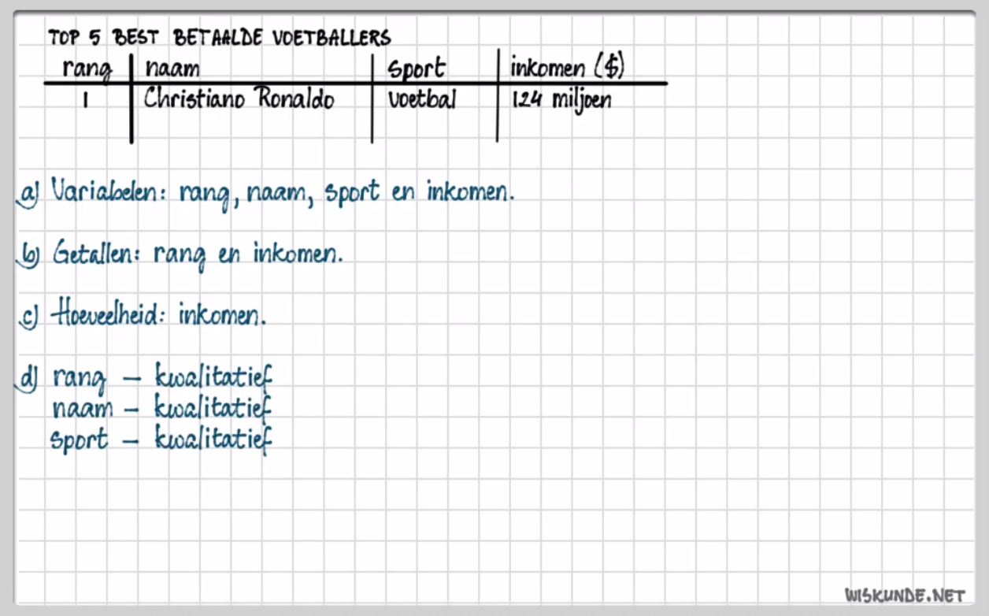Click the word "Getallen:" in answer b
This screenshot has height=616, width=989.
coord(96,253)
